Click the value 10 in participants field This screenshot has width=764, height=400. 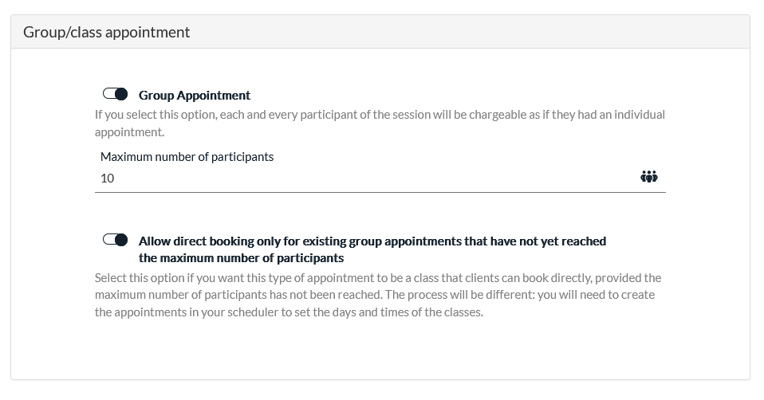point(108,178)
